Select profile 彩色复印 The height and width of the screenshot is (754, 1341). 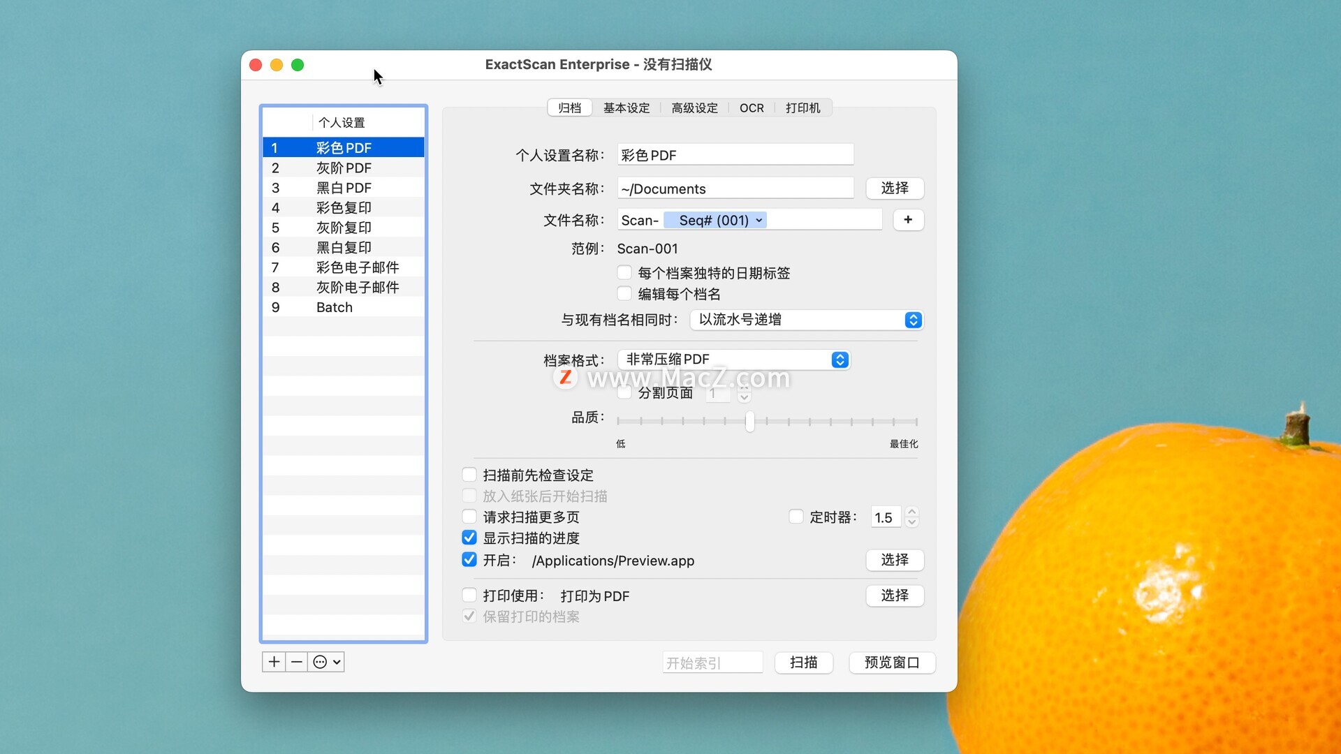[x=344, y=207]
